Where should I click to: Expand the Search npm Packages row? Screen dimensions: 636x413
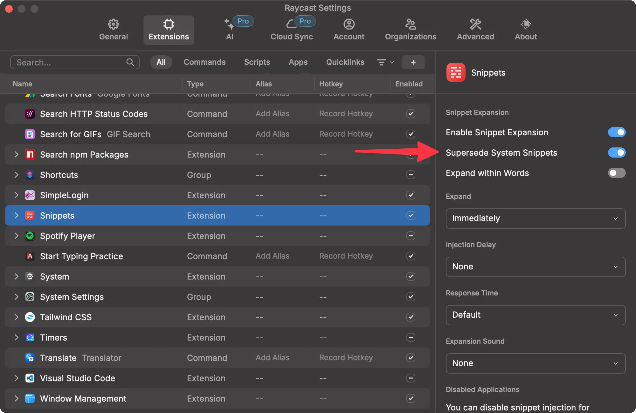click(x=16, y=154)
